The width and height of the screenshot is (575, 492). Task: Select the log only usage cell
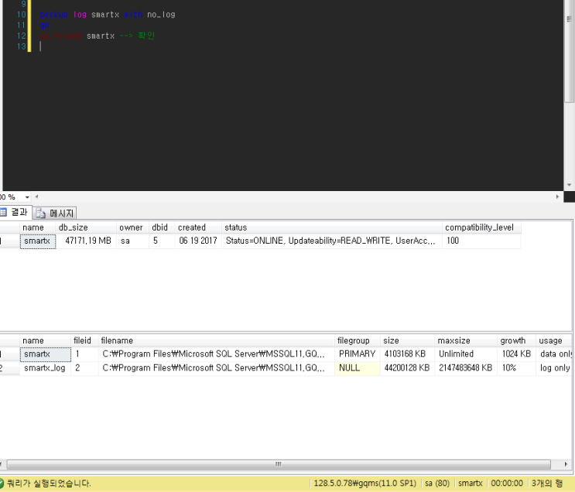tap(554, 368)
